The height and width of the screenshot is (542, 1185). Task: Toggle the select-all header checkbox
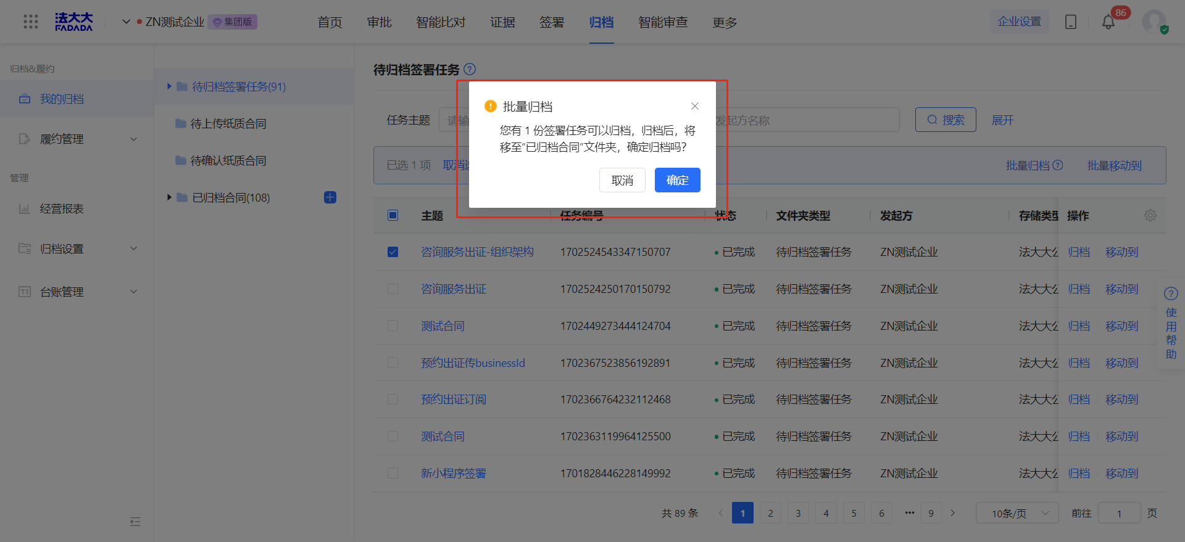393,215
